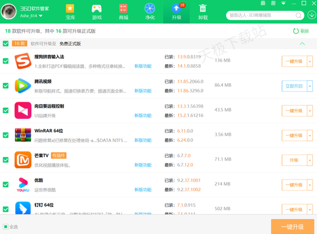Uncheck the 腾讯视频 checkbox
The width and height of the screenshot is (317, 234).
click(6, 85)
